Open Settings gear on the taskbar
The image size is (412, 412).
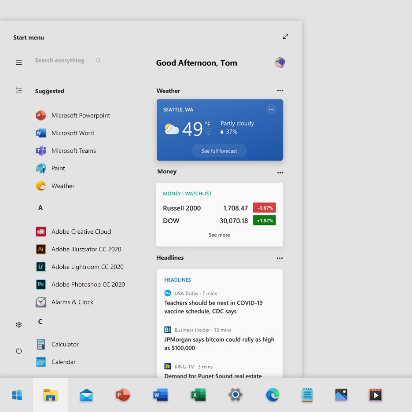[235, 395]
